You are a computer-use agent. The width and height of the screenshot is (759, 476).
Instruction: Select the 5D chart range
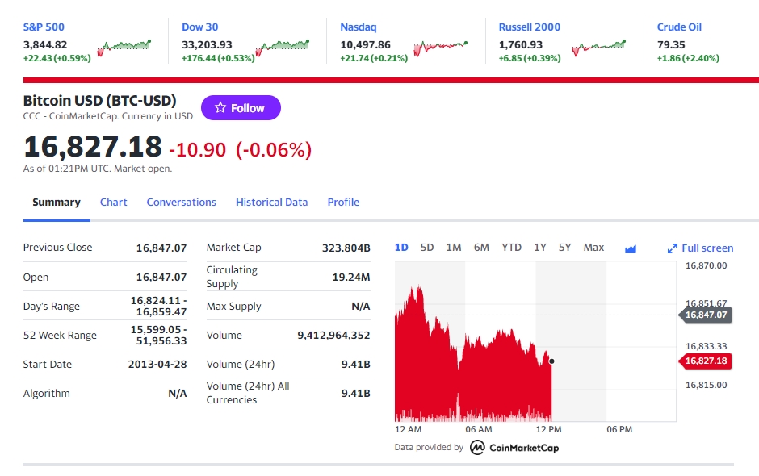(x=427, y=248)
